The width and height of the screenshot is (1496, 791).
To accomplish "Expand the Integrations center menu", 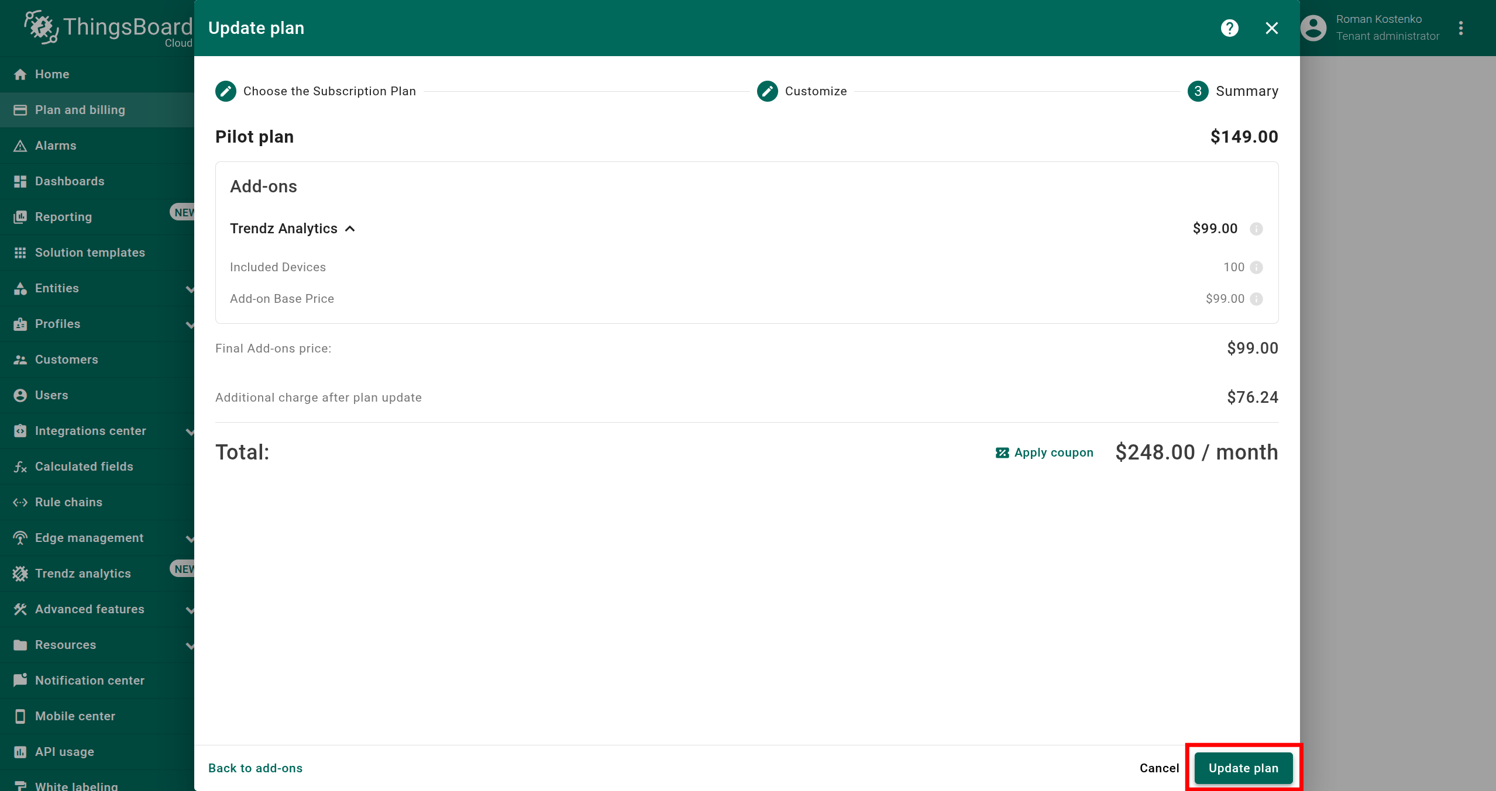I will click(x=189, y=431).
